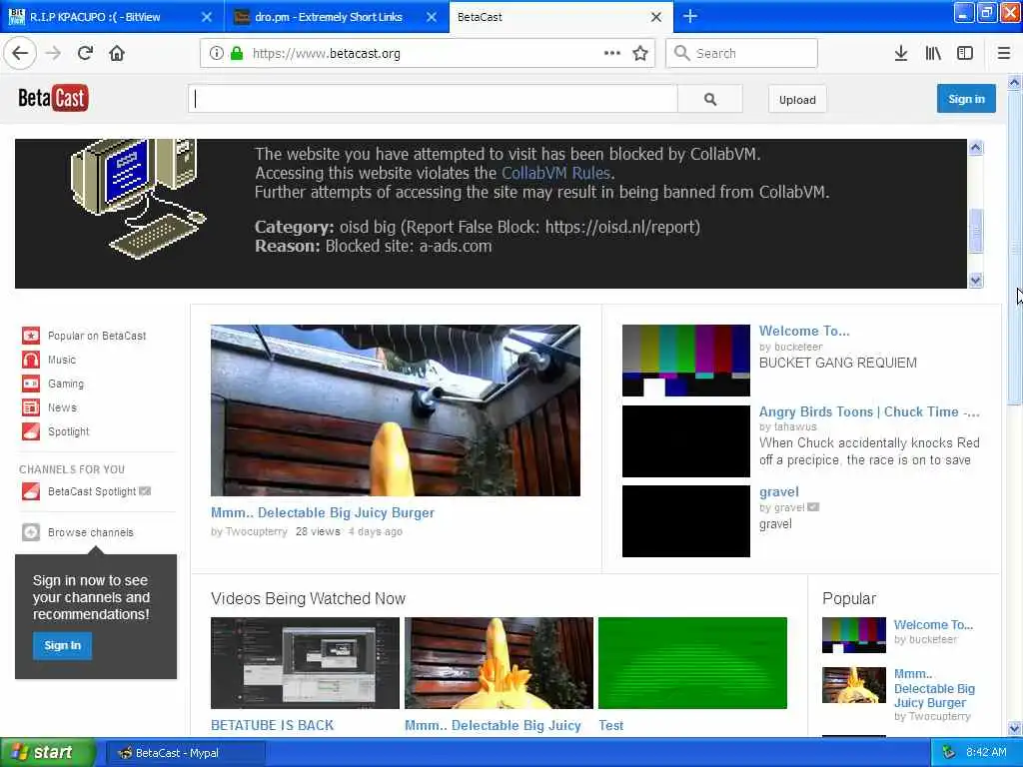
Task: Click Sign In in the sidebar prompt
Action: pyautogui.click(x=63, y=646)
